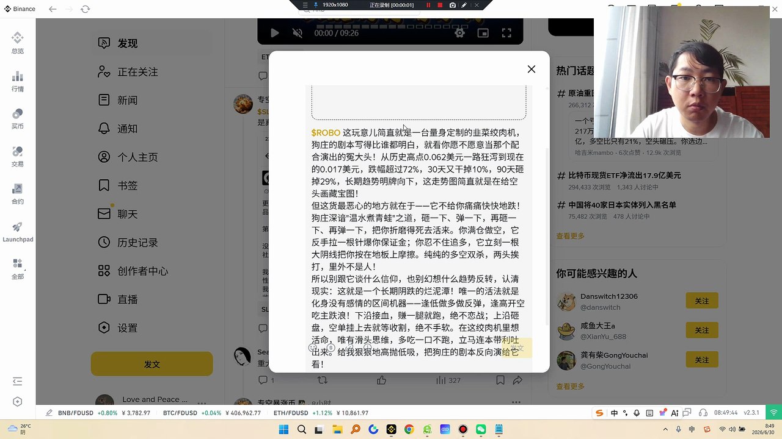Toggle picture-in-picture mode on video
The height and width of the screenshot is (439, 782).
pyautogui.click(x=483, y=33)
